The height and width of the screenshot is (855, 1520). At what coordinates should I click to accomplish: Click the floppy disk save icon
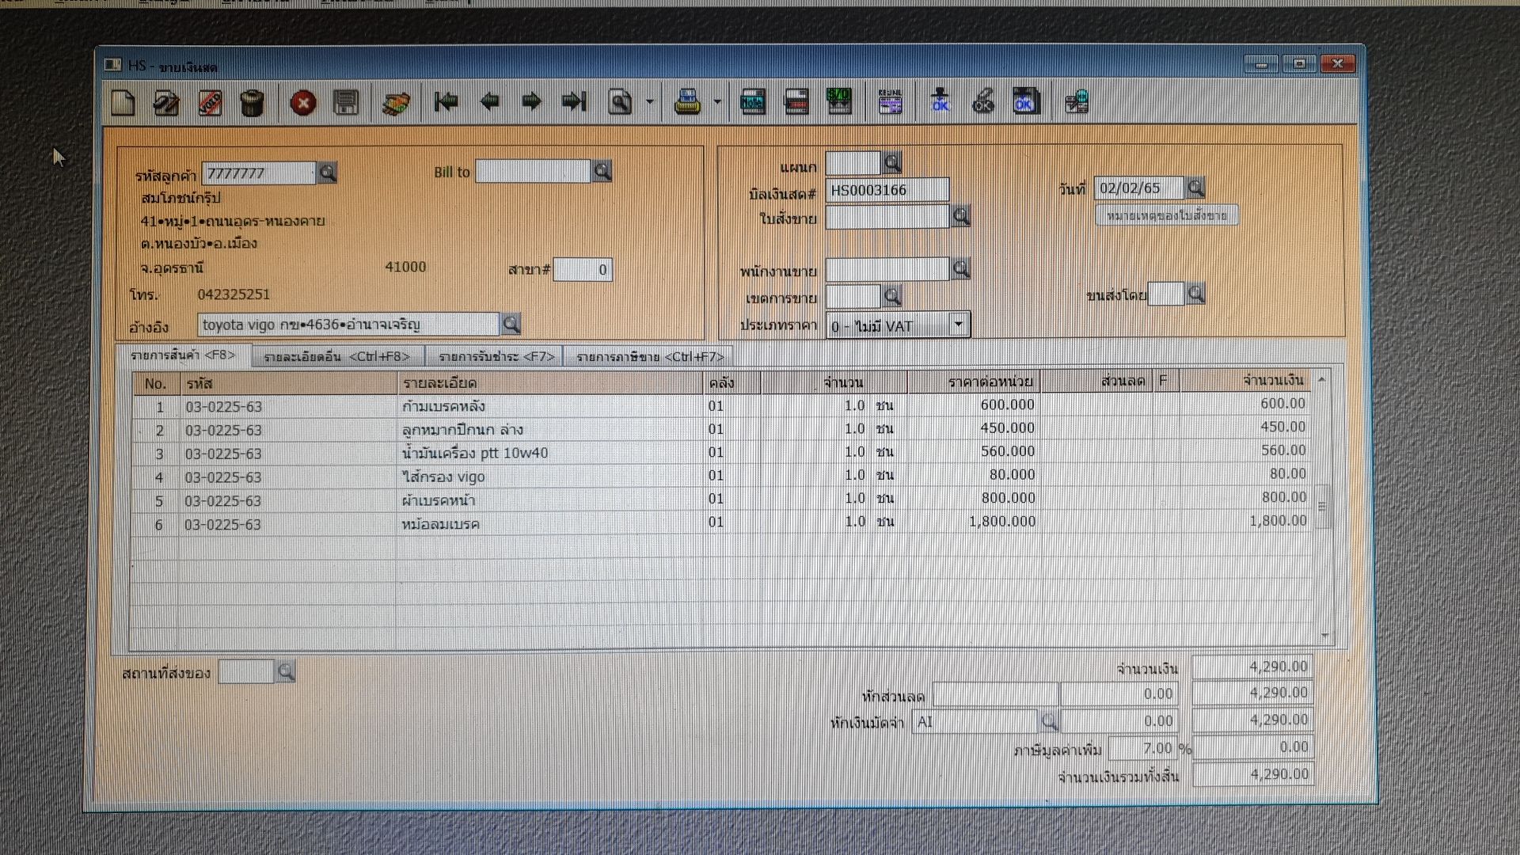(x=346, y=103)
